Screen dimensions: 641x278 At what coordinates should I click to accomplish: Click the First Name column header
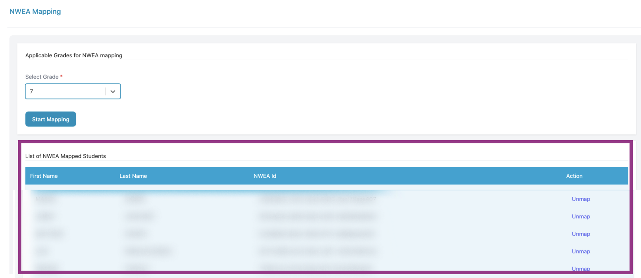tap(44, 176)
